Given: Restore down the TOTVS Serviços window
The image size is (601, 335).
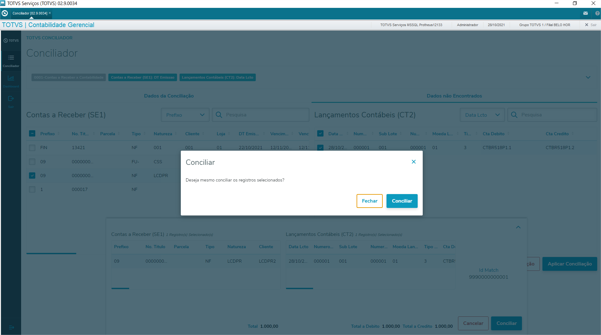Looking at the screenshot, I should click(x=575, y=3).
